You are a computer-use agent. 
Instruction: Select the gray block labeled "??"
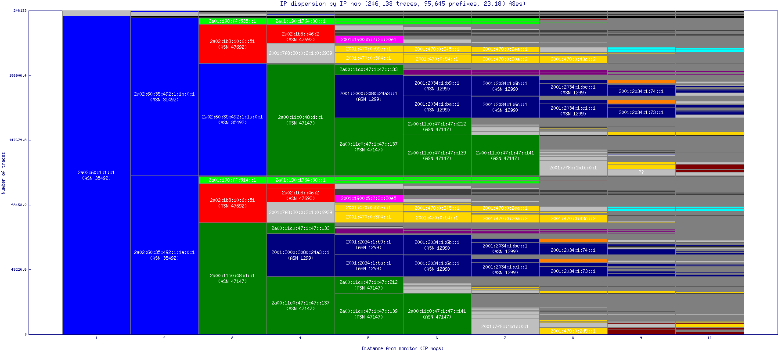[641, 172]
